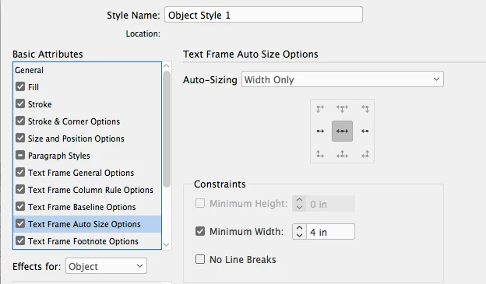The image size is (486, 284).
Task: Select left-center reference point for auto-sizing
Action: pyautogui.click(x=320, y=131)
